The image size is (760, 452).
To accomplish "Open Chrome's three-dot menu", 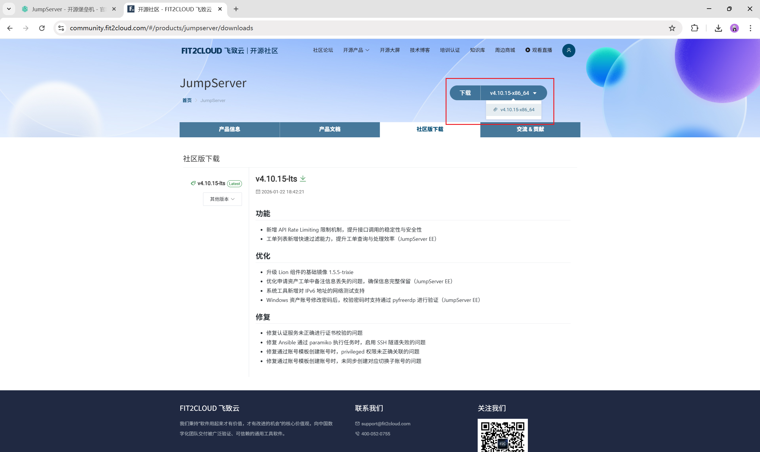I will click(x=750, y=28).
